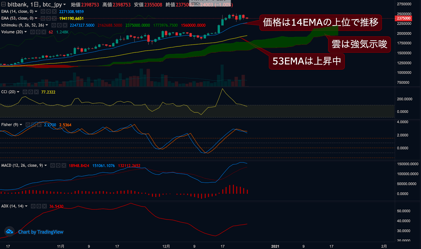This screenshot has width=421, height=249.
Task: Open the Fisher (9) dropdown arrow
Action: (x=21, y=124)
